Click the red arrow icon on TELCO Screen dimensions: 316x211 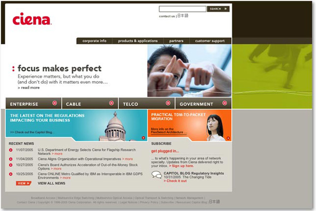tap(168, 103)
